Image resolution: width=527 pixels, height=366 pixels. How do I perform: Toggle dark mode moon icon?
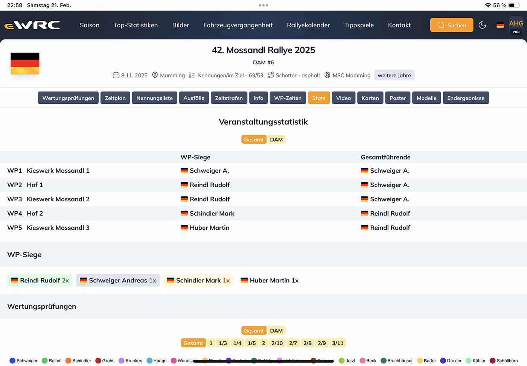(x=482, y=25)
